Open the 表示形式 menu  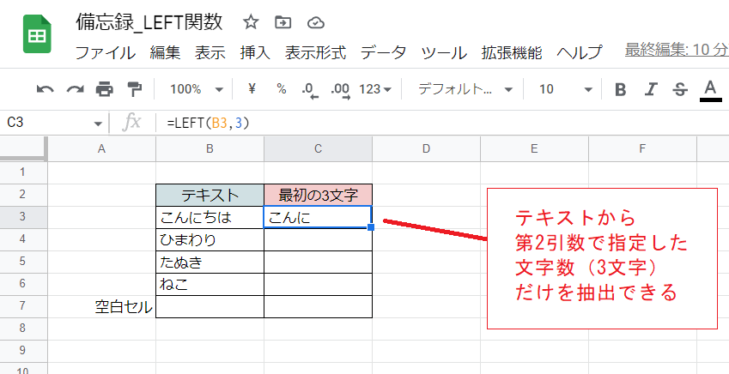point(316,52)
